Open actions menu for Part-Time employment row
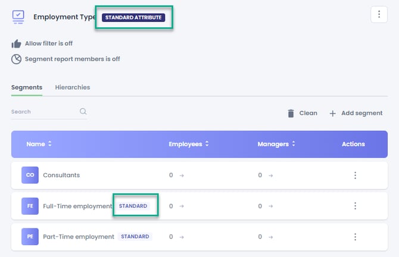The height and width of the screenshot is (257, 399). [355, 237]
